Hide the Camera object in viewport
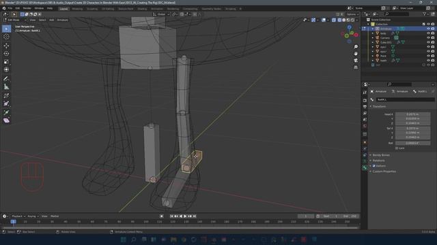 [428, 38]
